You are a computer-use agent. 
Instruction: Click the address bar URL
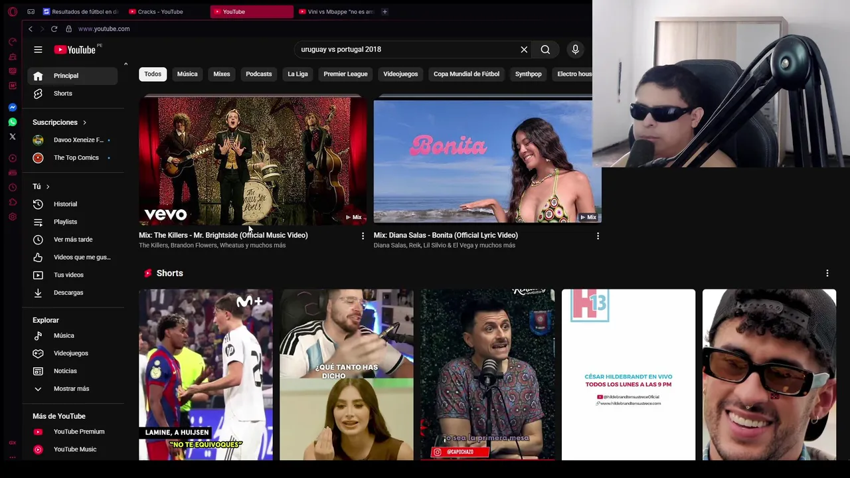tap(104, 29)
